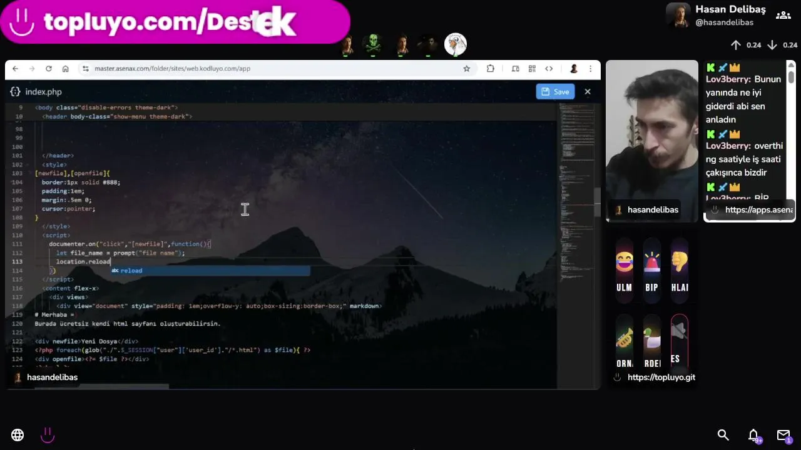Open the globe icon at bottom left
The image size is (801, 450).
(18, 435)
